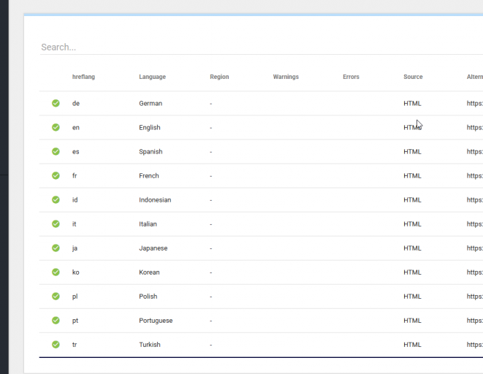Click the Portuguese language cell
This screenshot has height=374, width=483.
[x=156, y=321]
